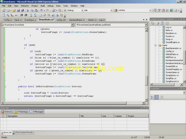Open Properties Window toolbar icon
The image size is (186, 139).
click(159, 10)
